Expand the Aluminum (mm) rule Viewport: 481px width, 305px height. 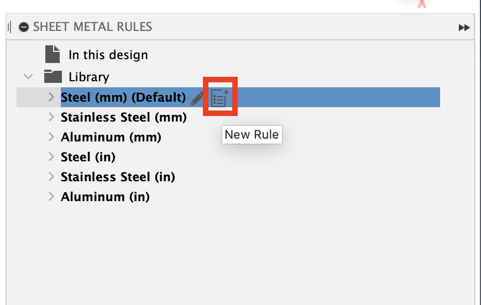pos(51,137)
